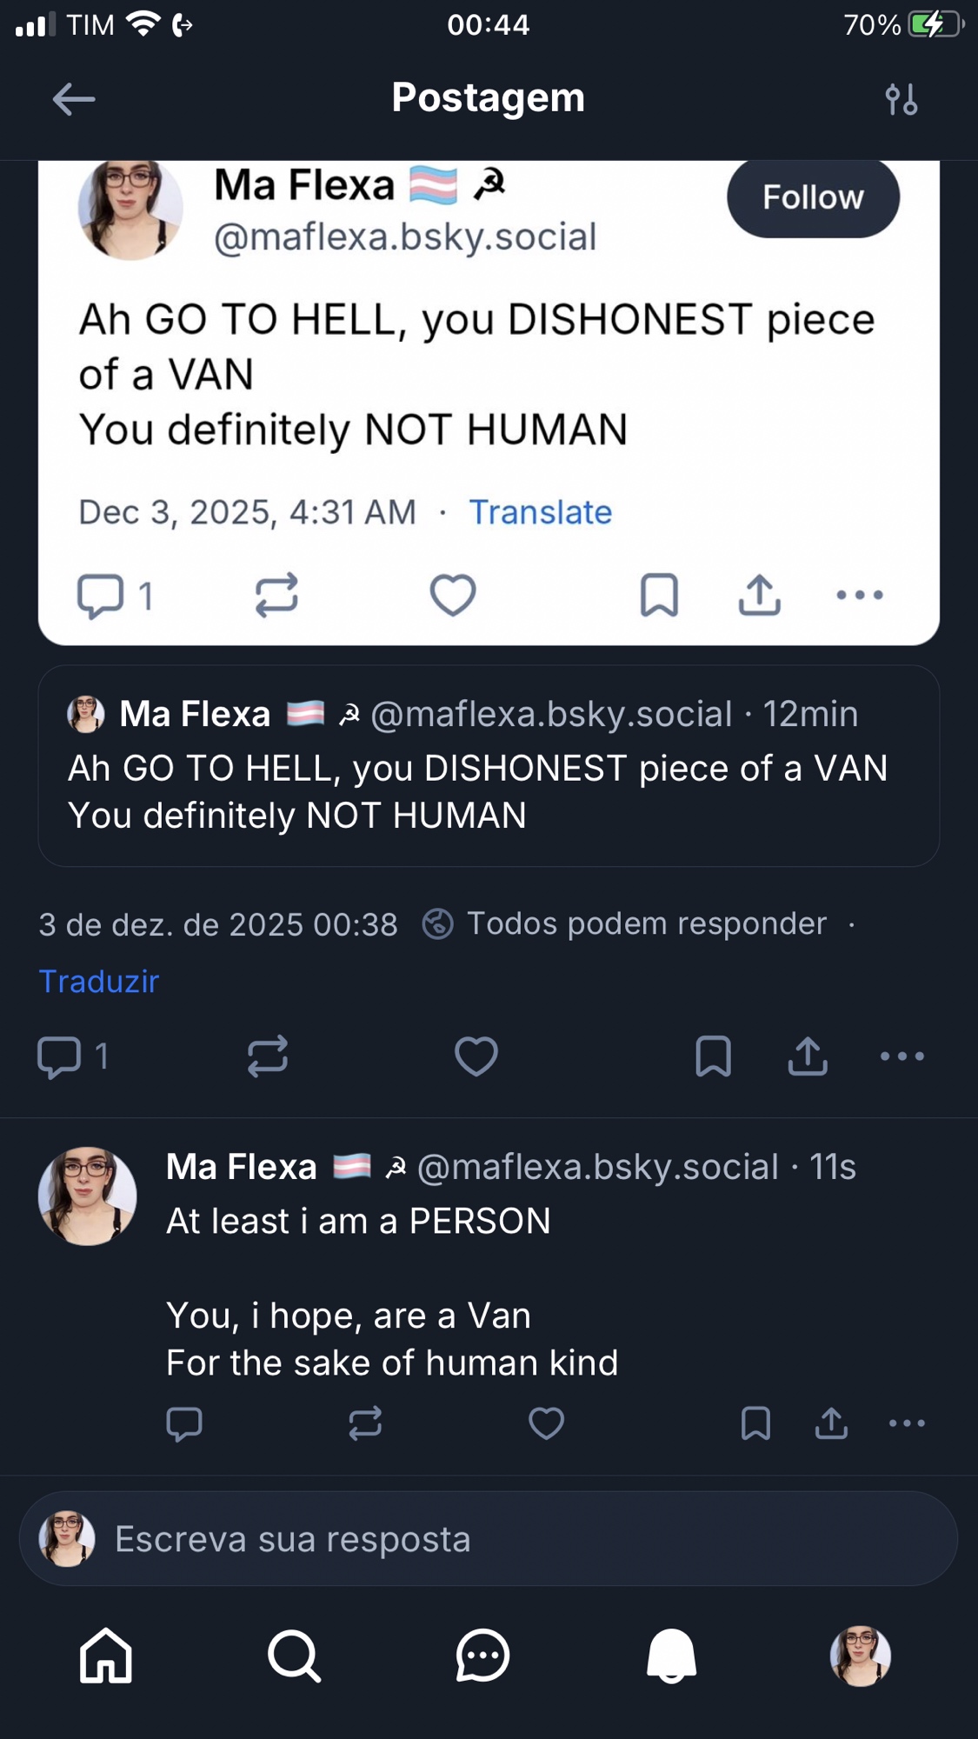This screenshot has height=1739, width=978.
Task: Open thread view settings icon
Action: point(901,99)
